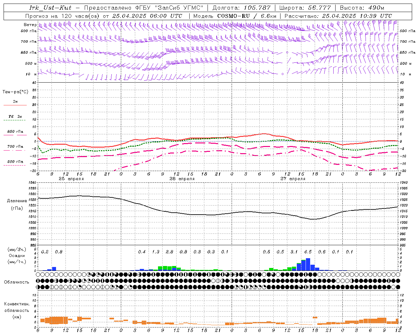Click the red line sample under the 2м legend

(x=15, y=105)
